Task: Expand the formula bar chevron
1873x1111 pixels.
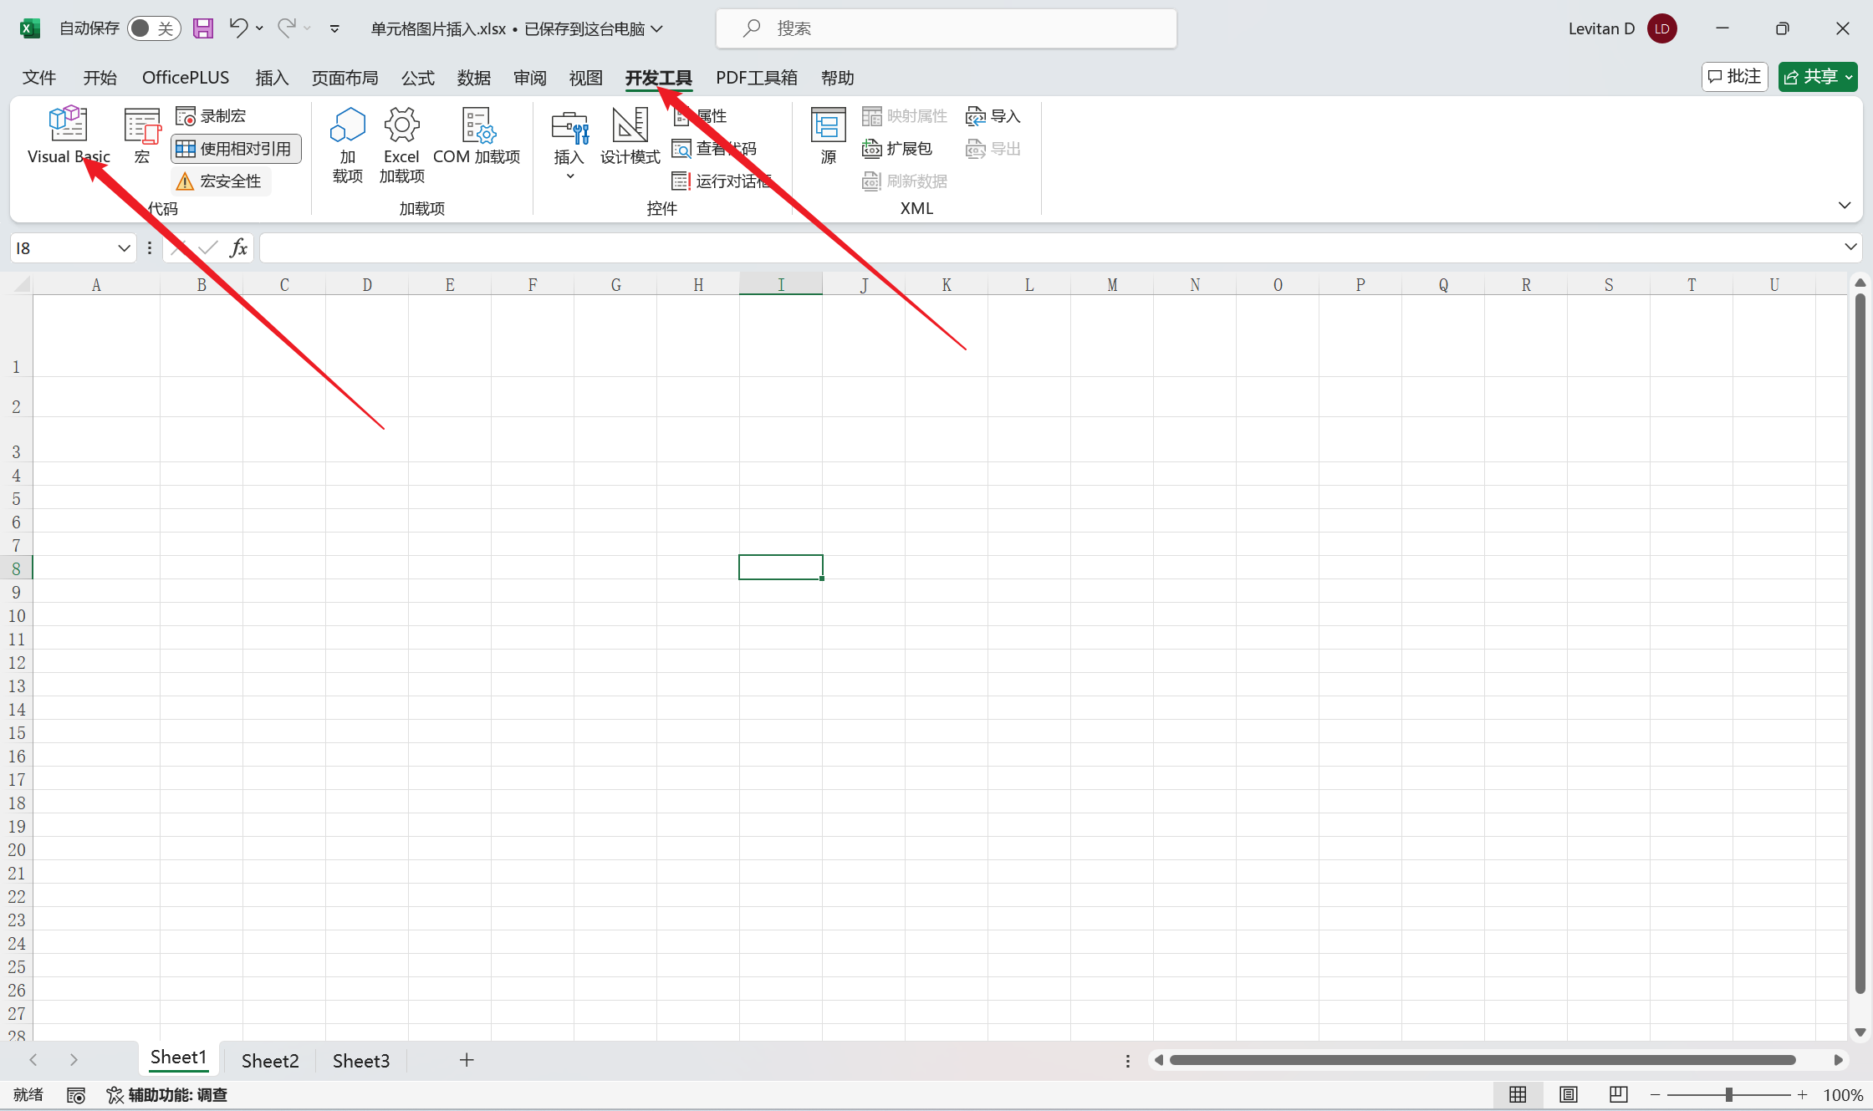Action: click(1850, 247)
